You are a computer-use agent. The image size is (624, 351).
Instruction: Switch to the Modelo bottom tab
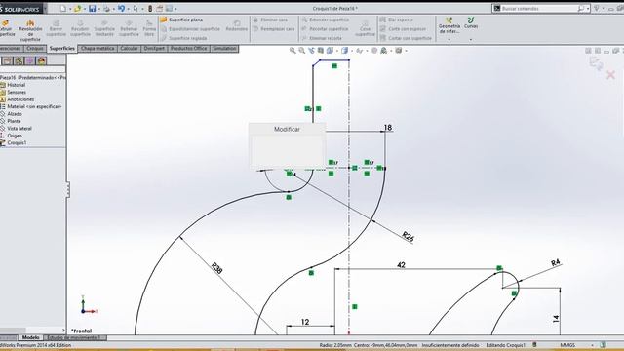30,337
